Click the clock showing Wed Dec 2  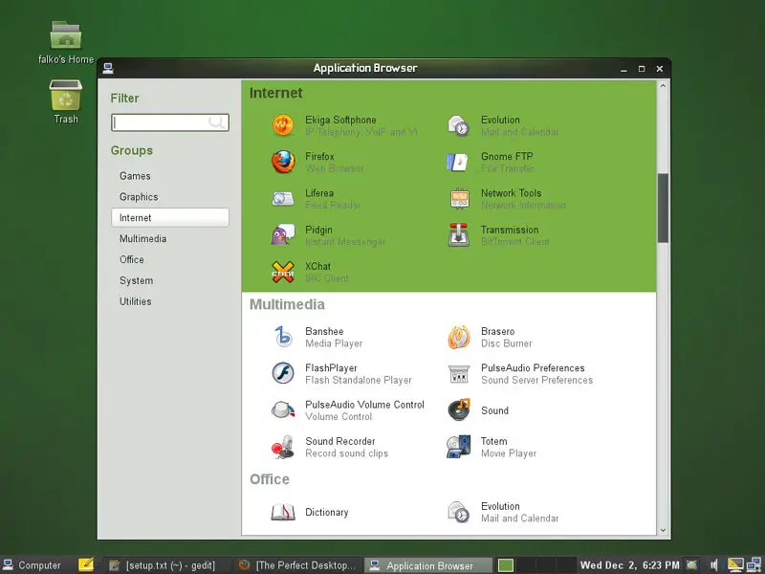(629, 565)
